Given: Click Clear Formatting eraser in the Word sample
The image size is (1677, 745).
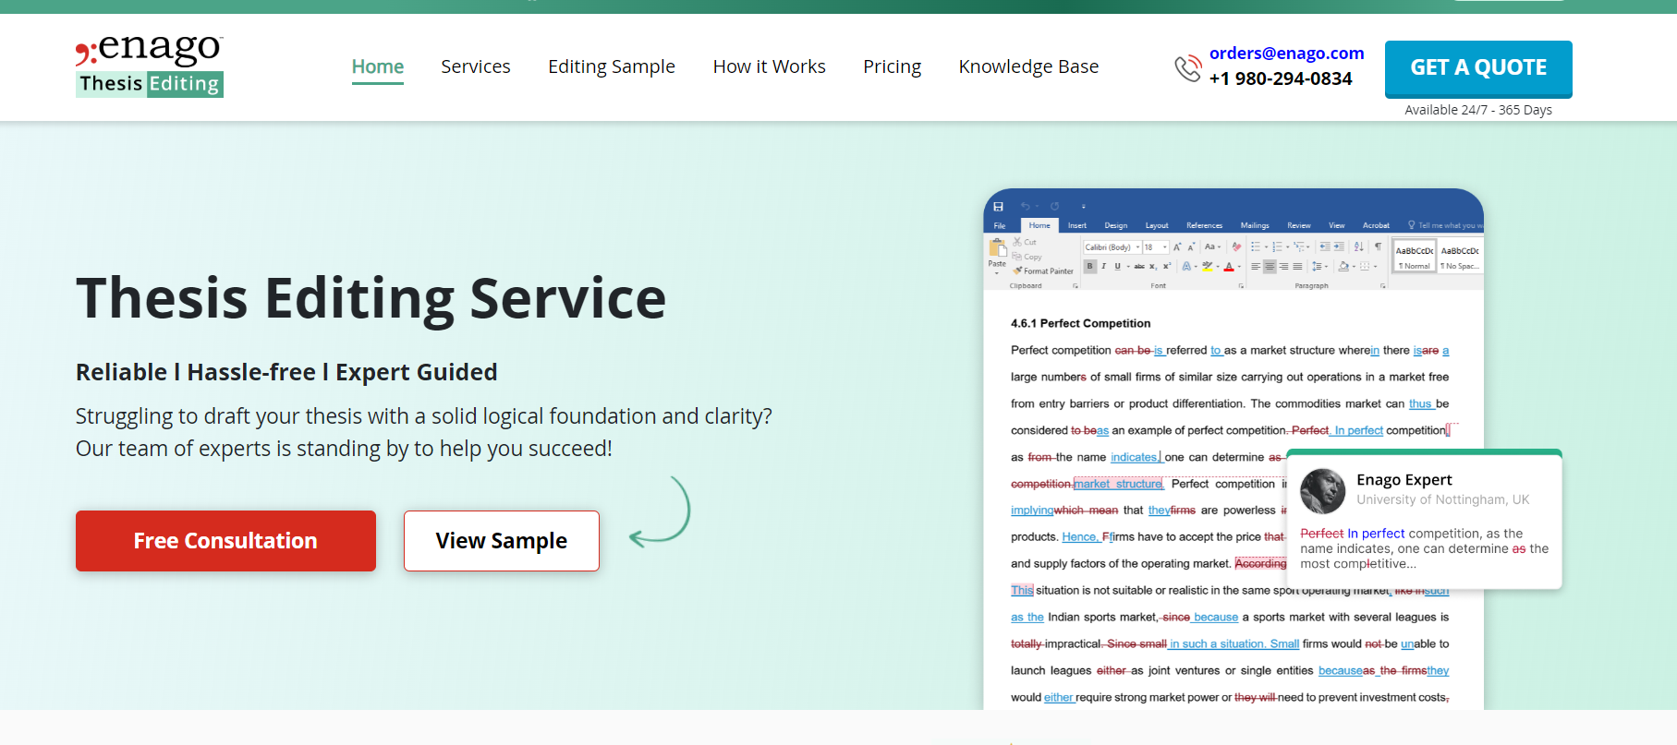Looking at the screenshot, I should pos(1237,246).
